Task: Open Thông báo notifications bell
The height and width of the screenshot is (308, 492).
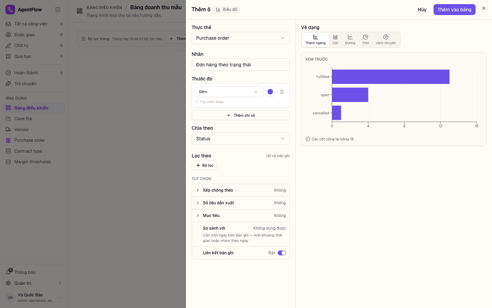Action: pos(34,272)
